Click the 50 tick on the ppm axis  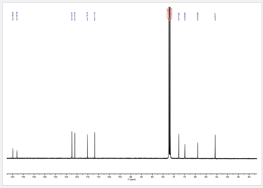point(228,177)
